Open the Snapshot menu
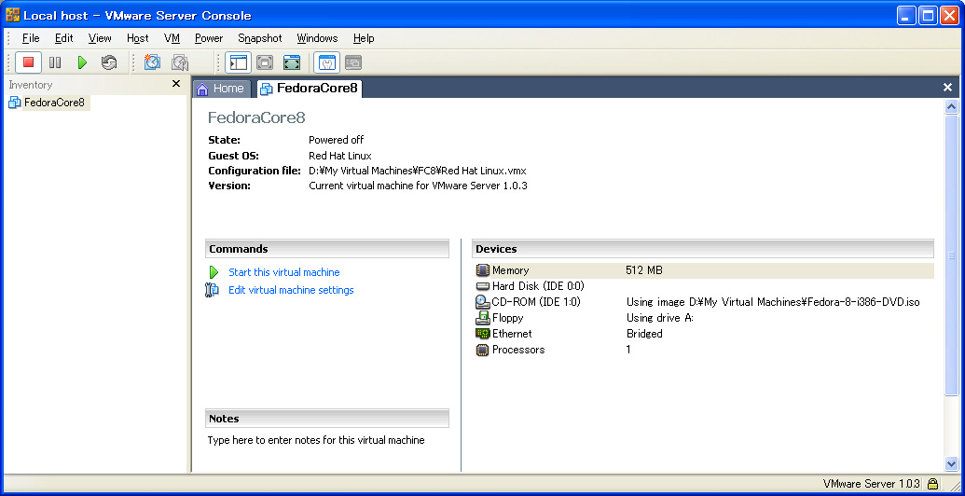 pos(259,38)
